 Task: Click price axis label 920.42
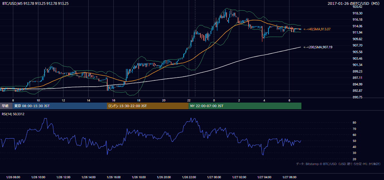pos(358,7)
